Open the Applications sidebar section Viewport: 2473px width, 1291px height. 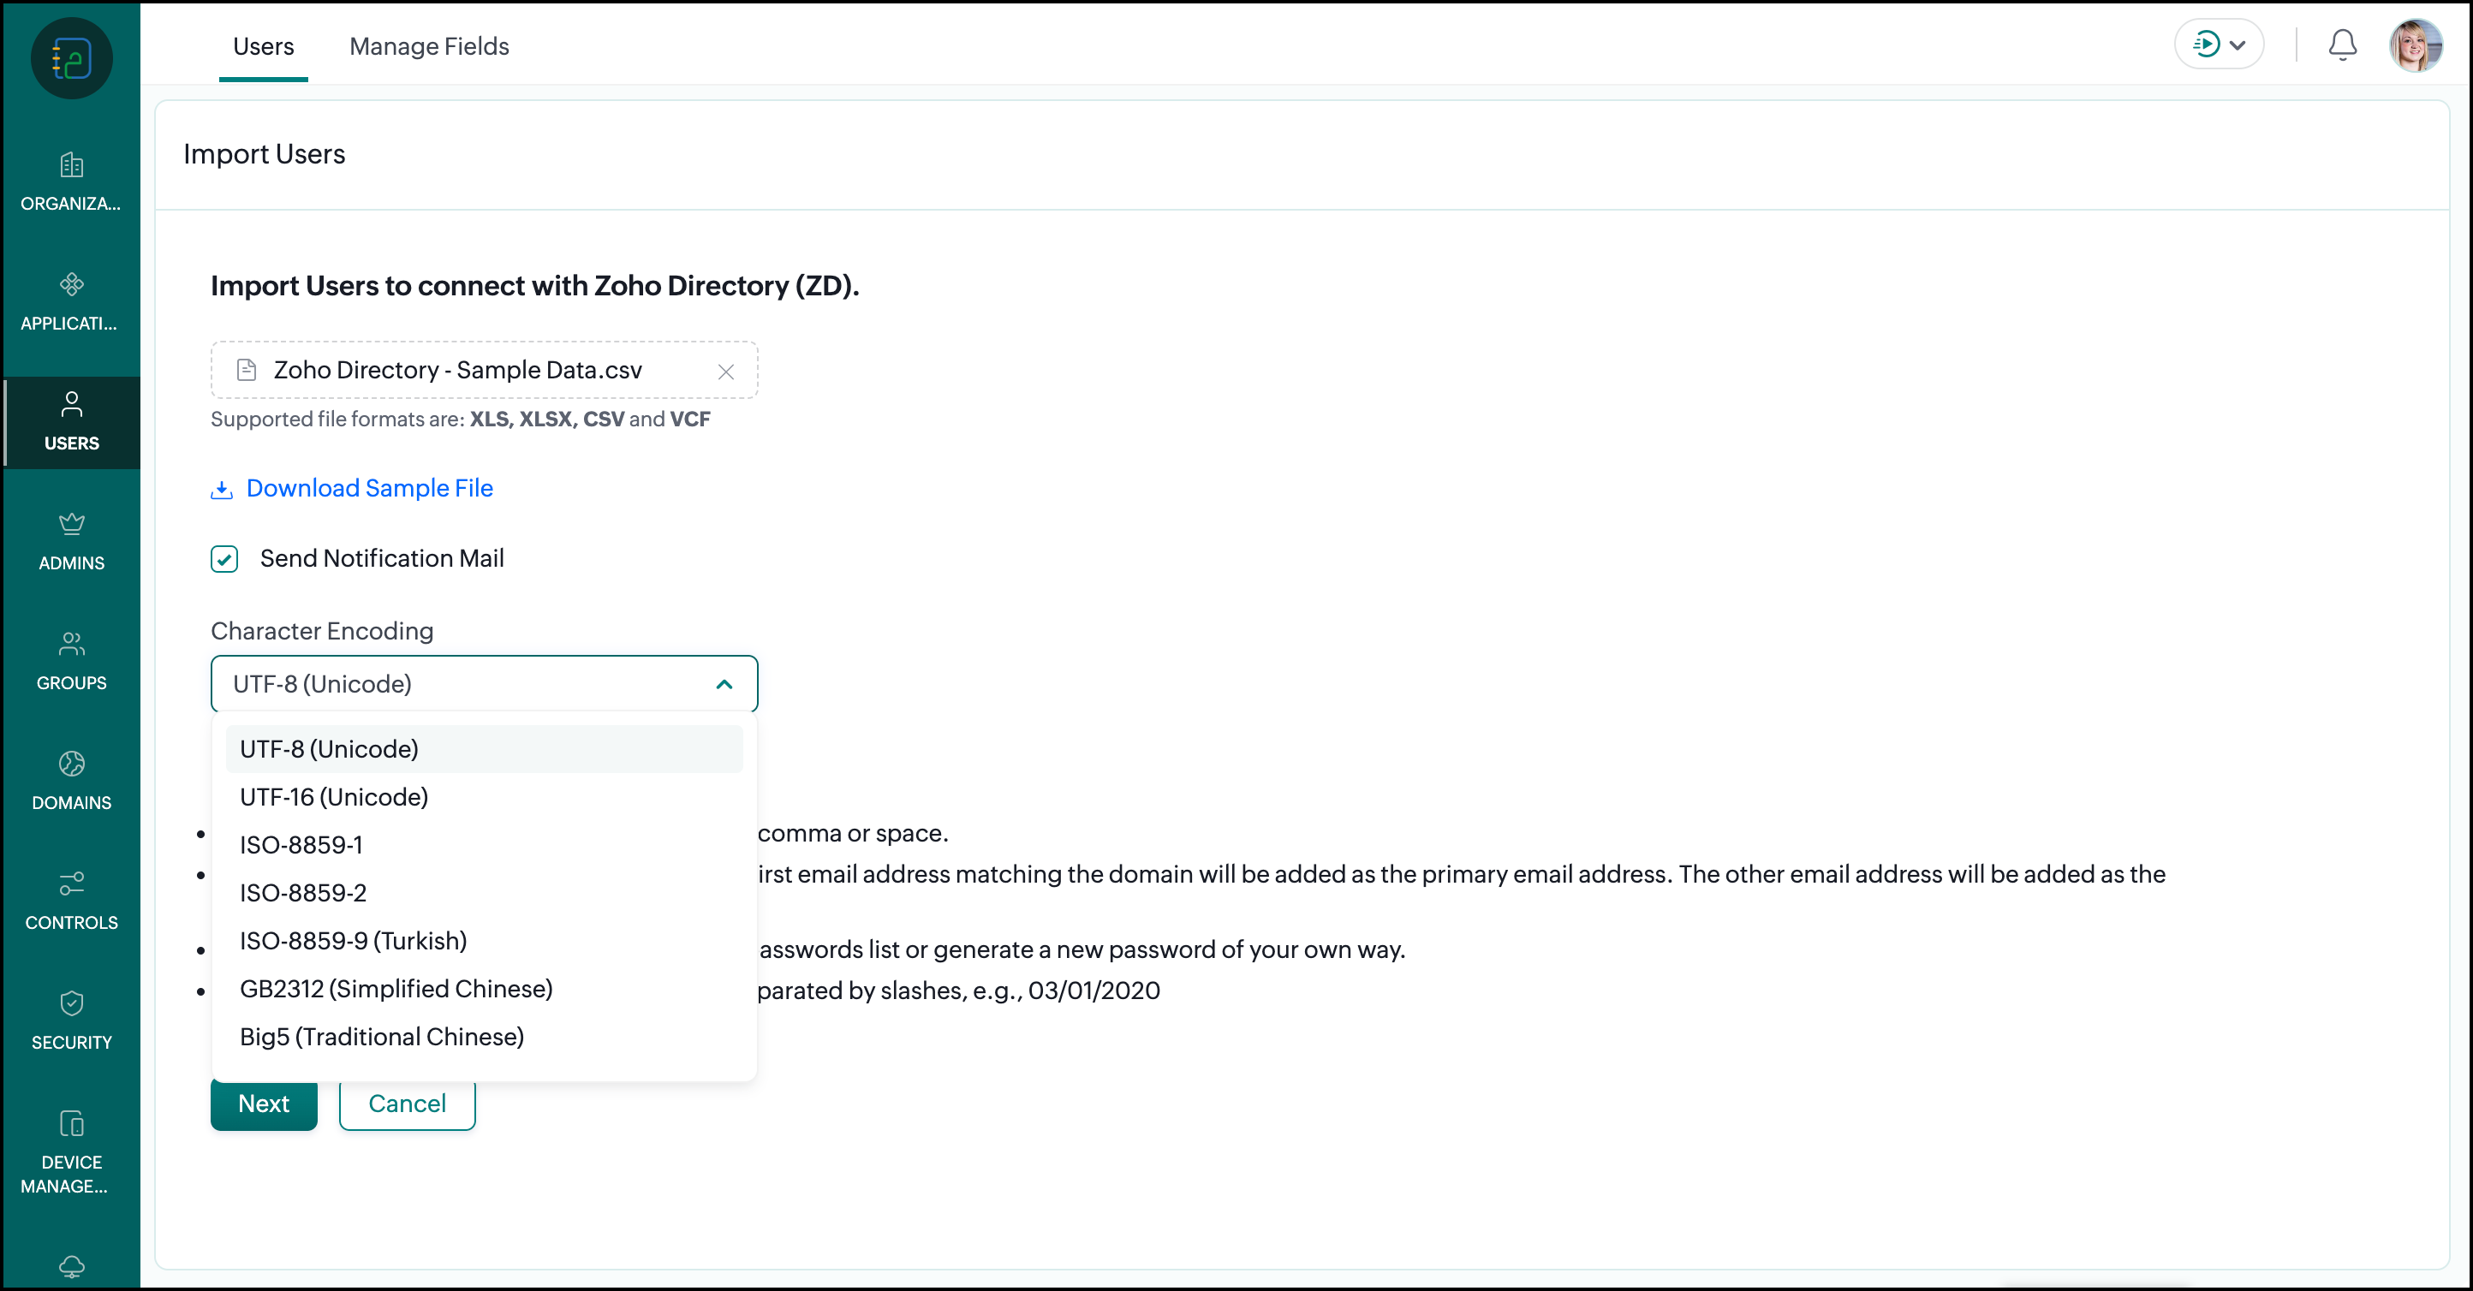(x=71, y=285)
